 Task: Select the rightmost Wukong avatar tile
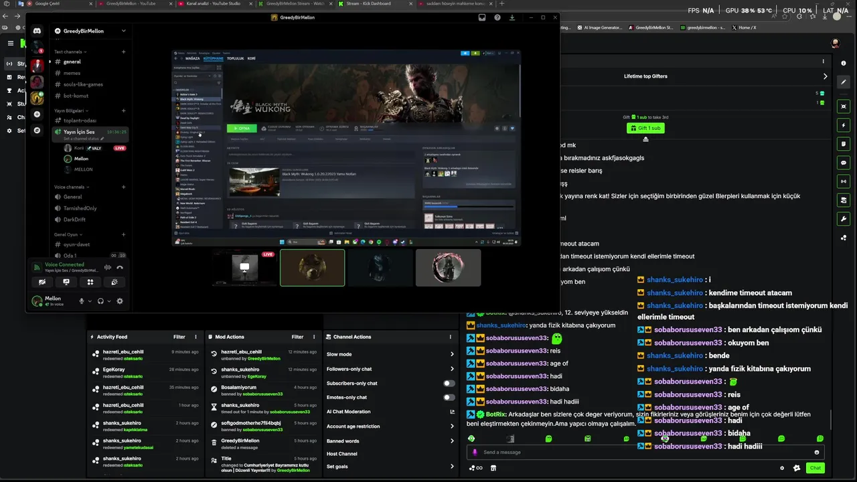pos(448,268)
